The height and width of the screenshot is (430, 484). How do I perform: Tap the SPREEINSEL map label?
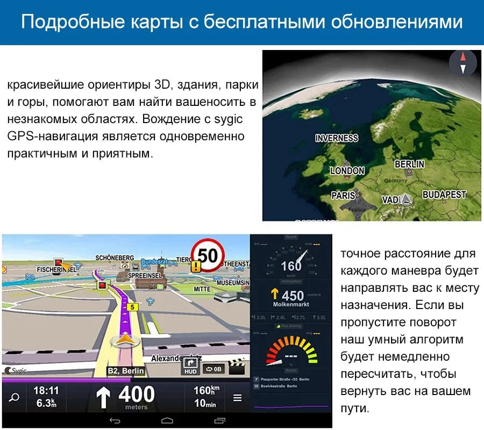pyautogui.click(x=145, y=275)
